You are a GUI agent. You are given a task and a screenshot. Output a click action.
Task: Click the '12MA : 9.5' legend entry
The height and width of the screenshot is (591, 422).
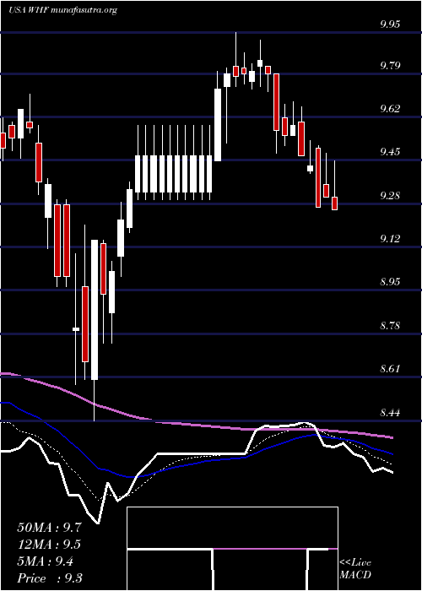tap(49, 545)
